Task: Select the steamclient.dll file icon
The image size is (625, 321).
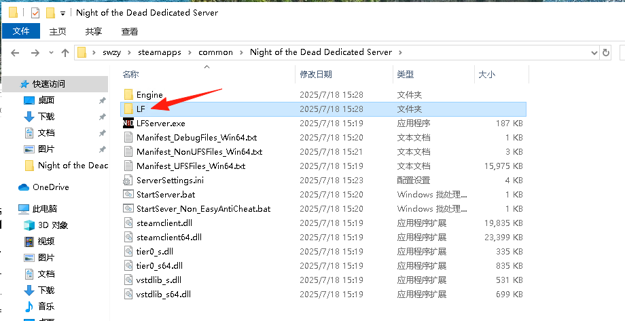Action: click(128, 223)
